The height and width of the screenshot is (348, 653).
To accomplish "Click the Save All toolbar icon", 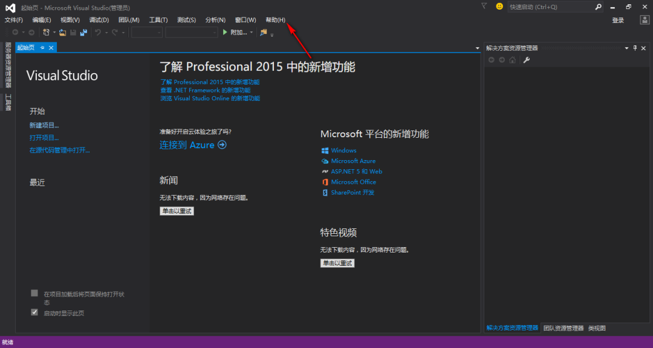I will click(x=83, y=33).
